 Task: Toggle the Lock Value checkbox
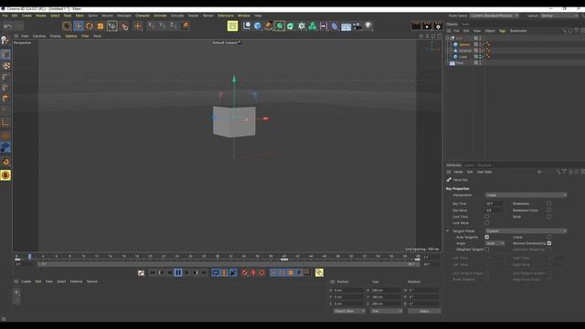point(486,223)
